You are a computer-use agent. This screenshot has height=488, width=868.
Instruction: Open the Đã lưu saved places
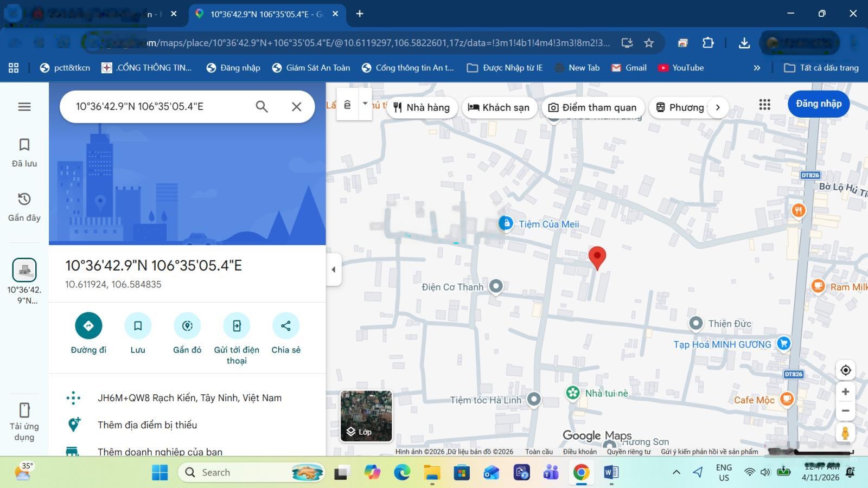point(24,152)
